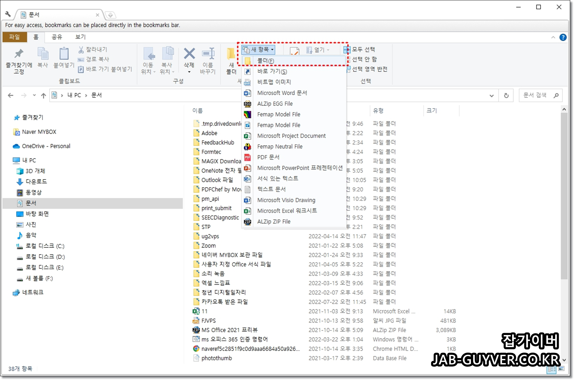Click the 홈 ribbon tab
Screen dimensions: 574x380
36,37
